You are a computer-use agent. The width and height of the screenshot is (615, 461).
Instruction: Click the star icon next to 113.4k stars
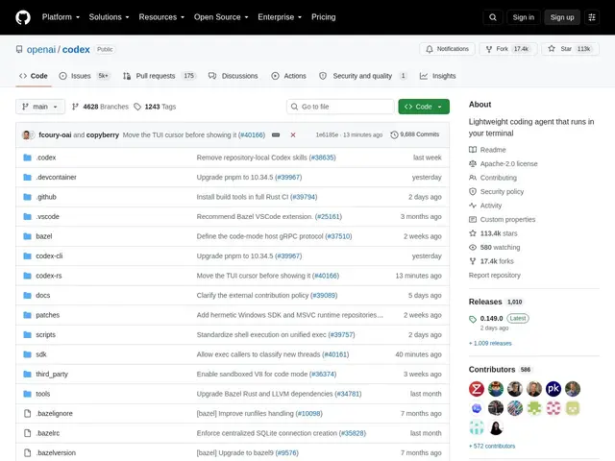(473, 233)
